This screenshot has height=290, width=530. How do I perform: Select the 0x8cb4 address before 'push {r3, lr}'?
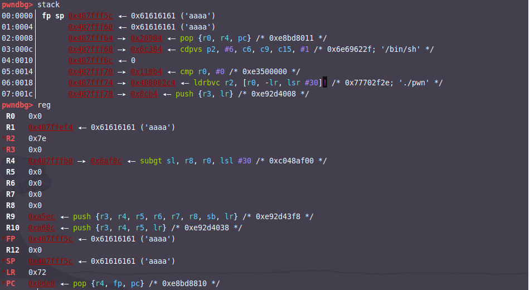pos(144,94)
